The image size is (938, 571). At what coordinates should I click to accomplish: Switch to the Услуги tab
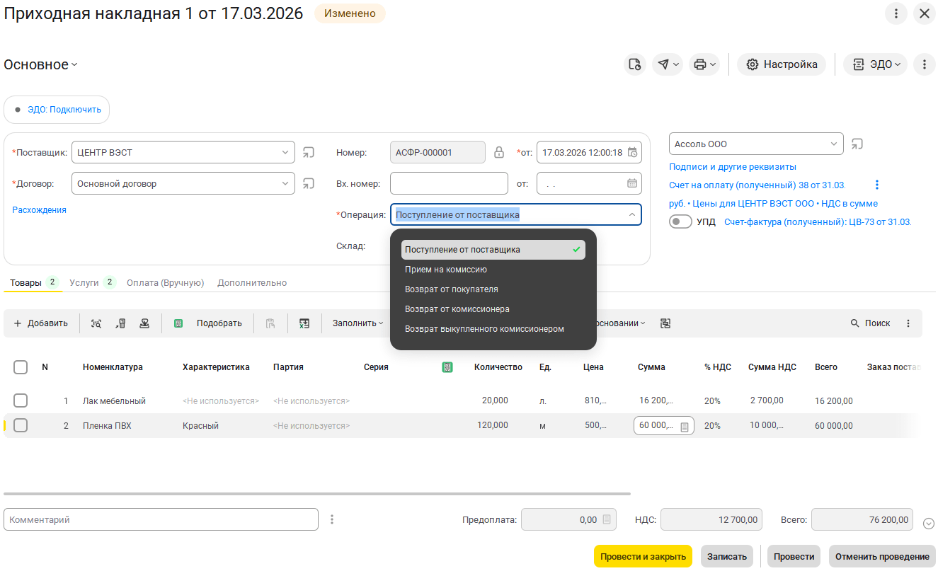click(84, 282)
